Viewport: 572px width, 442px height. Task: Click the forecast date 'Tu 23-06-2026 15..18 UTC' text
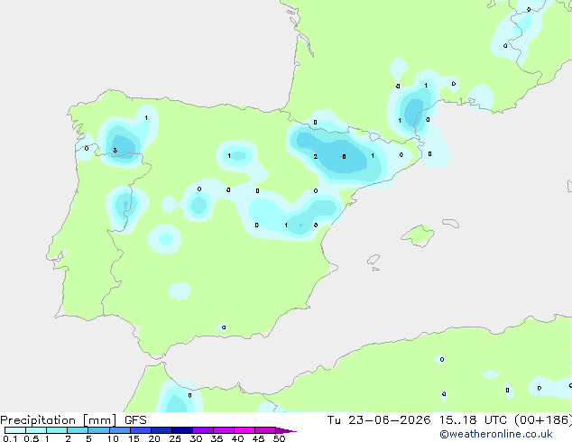tap(417, 420)
